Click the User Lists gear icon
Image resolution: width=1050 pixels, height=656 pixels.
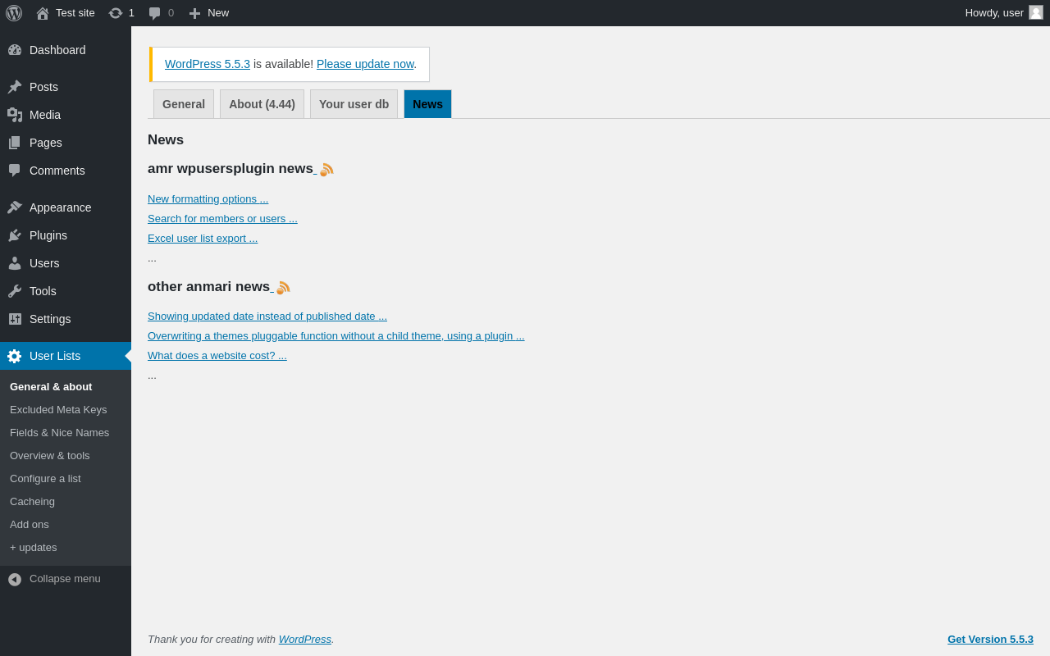coord(15,356)
